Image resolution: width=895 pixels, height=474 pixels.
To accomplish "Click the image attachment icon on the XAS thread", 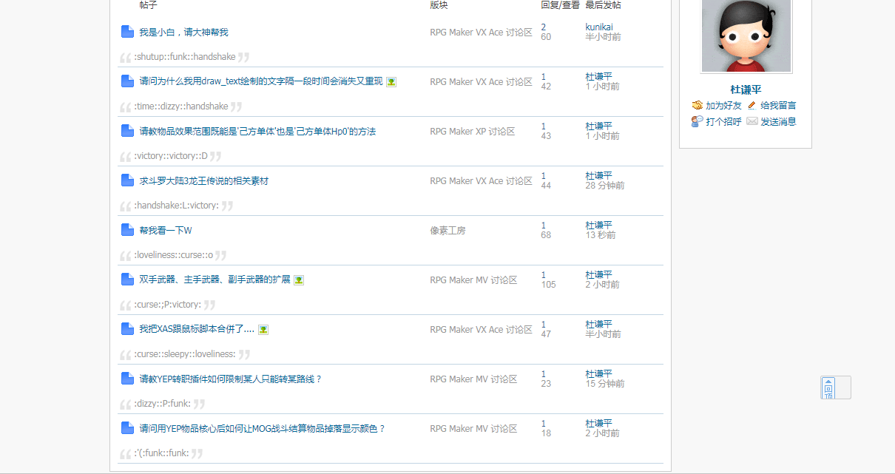I will point(263,330).
